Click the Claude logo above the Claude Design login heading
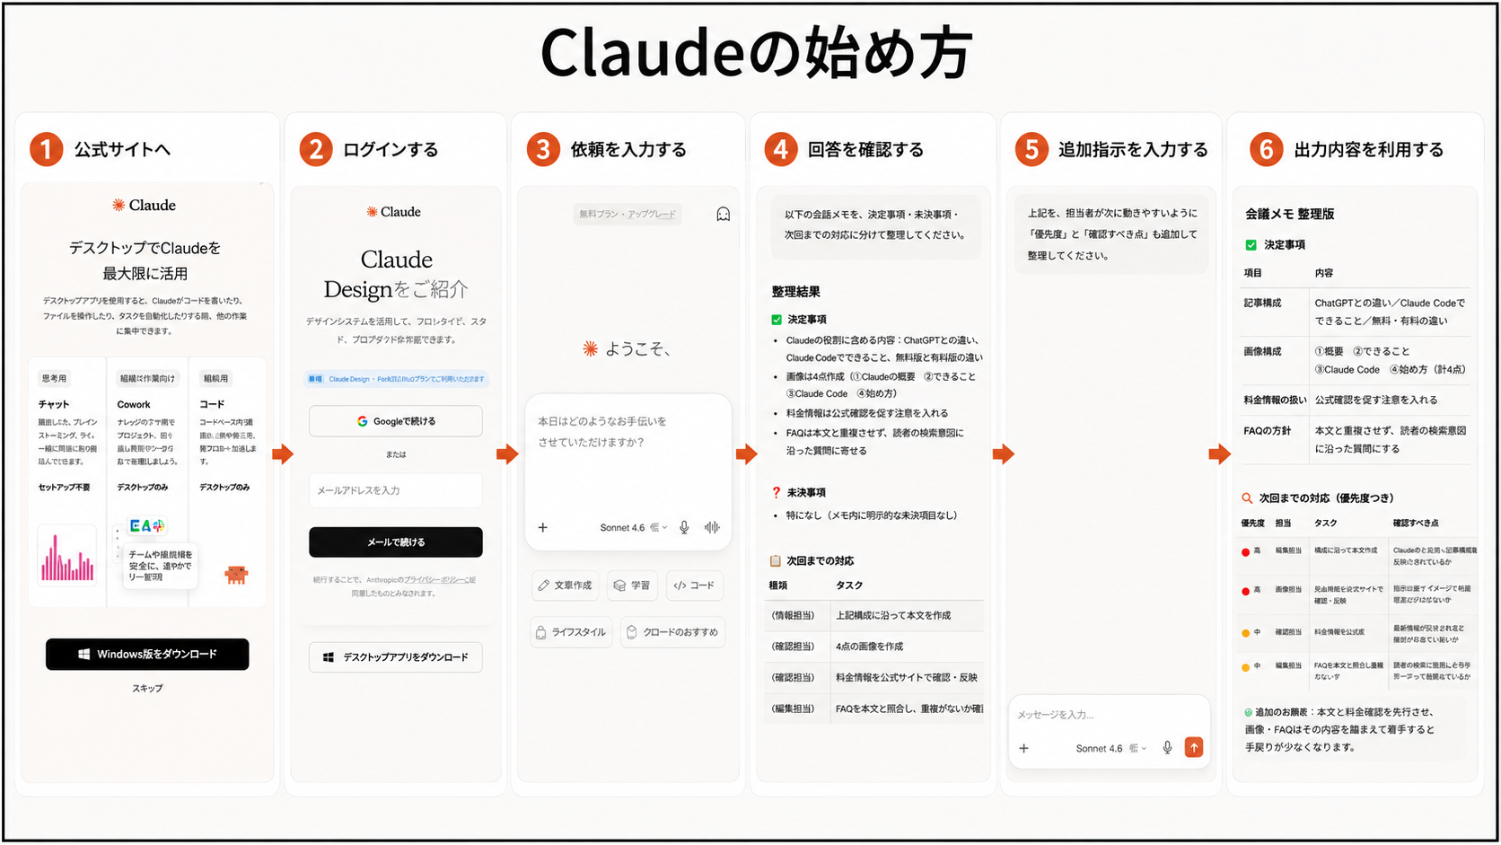 click(x=393, y=212)
